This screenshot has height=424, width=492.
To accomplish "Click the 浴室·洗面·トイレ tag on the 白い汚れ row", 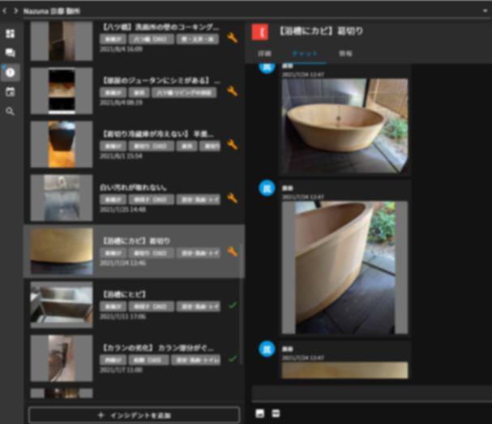I will (199, 200).
